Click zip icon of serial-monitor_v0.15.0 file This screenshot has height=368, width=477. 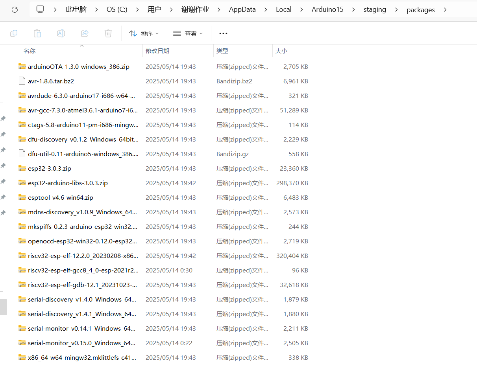[22, 343]
